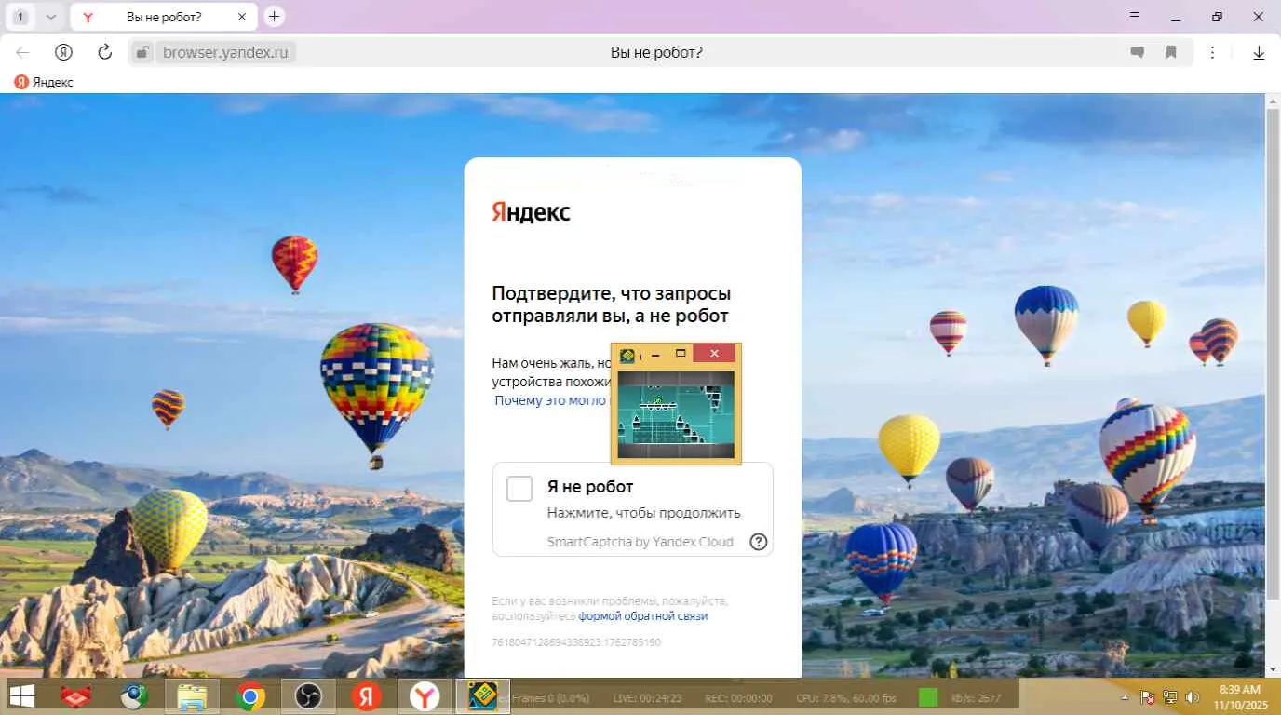Open the Windows Start menu
Screen dimensions: 1281x715
pyautogui.click(x=21, y=696)
